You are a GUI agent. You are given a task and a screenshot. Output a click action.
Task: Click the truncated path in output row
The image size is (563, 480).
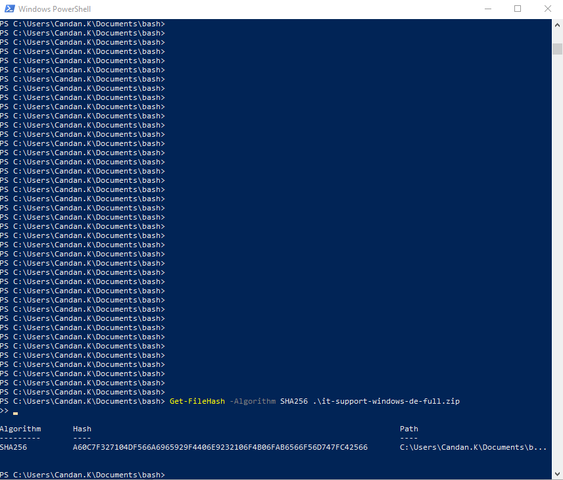(x=472, y=447)
